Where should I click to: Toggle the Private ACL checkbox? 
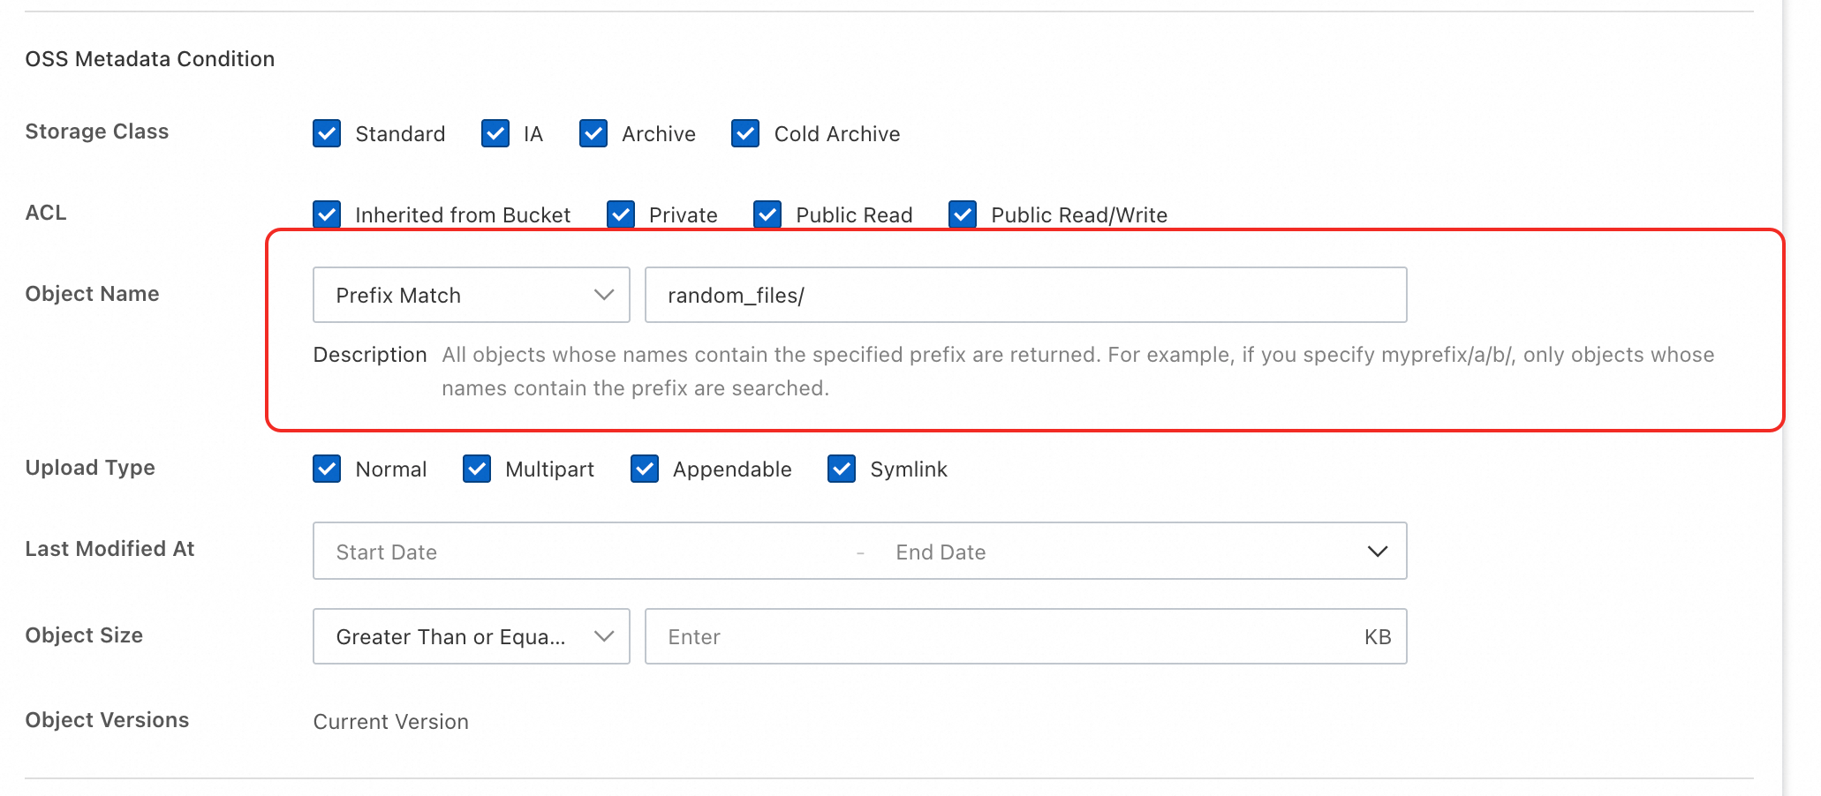[621, 214]
